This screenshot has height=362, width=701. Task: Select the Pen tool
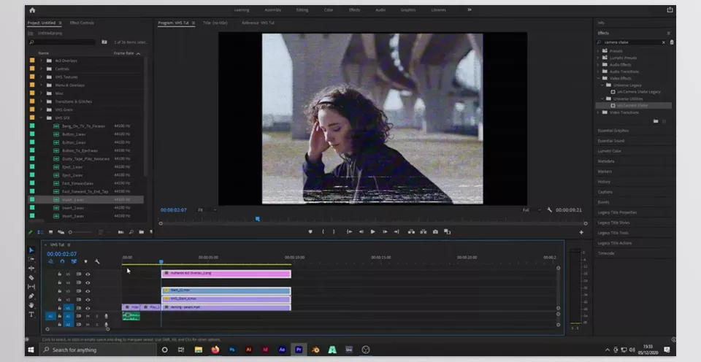[31, 296]
